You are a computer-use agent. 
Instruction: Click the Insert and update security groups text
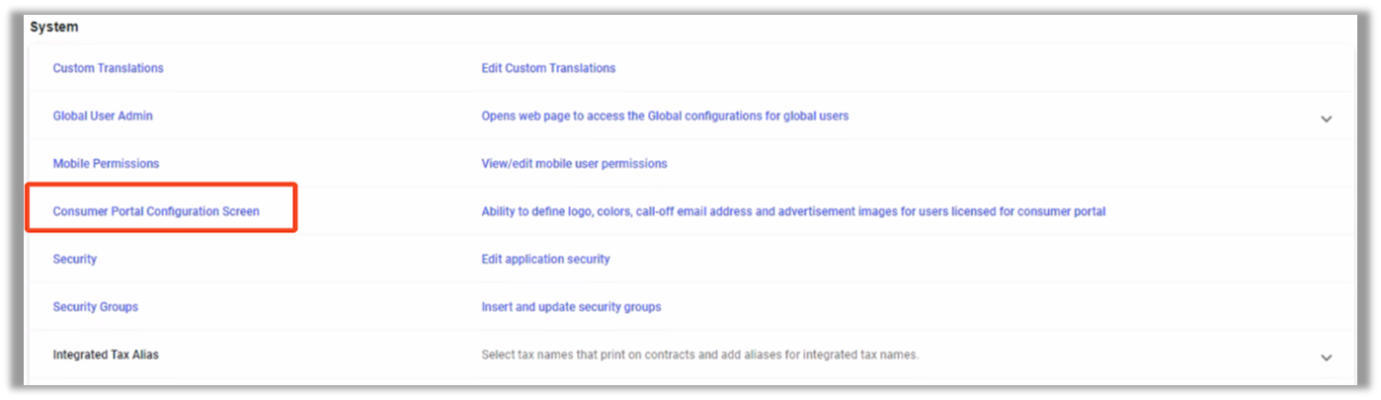pos(571,307)
